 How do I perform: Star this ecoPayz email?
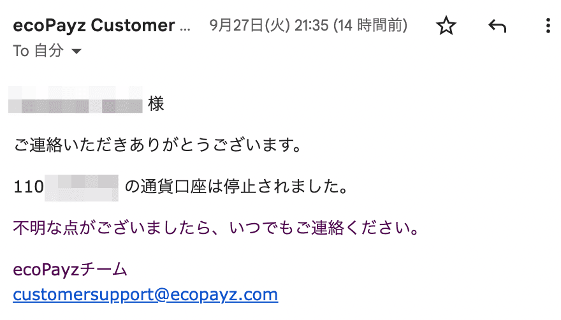coord(446,25)
